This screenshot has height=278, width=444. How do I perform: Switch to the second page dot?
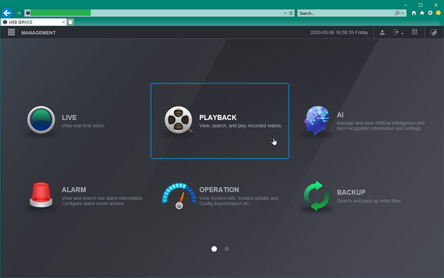click(x=226, y=249)
